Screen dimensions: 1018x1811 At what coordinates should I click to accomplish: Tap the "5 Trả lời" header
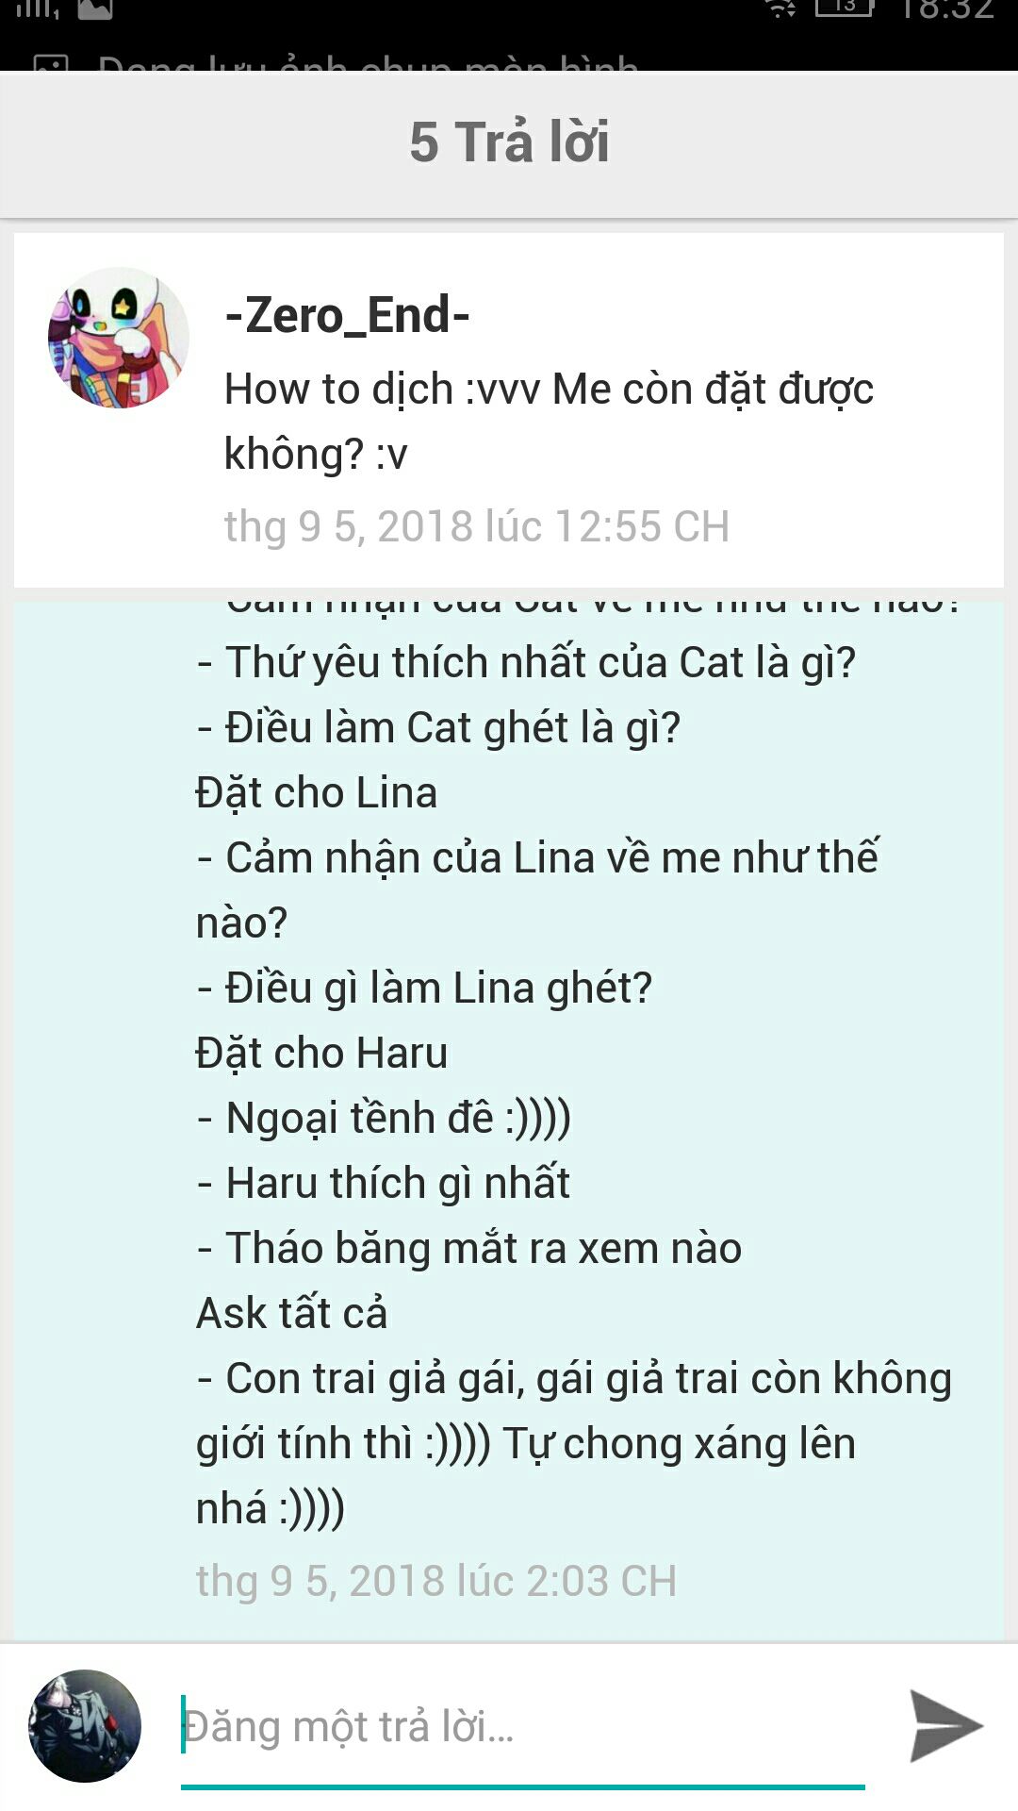pyautogui.click(x=509, y=142)
